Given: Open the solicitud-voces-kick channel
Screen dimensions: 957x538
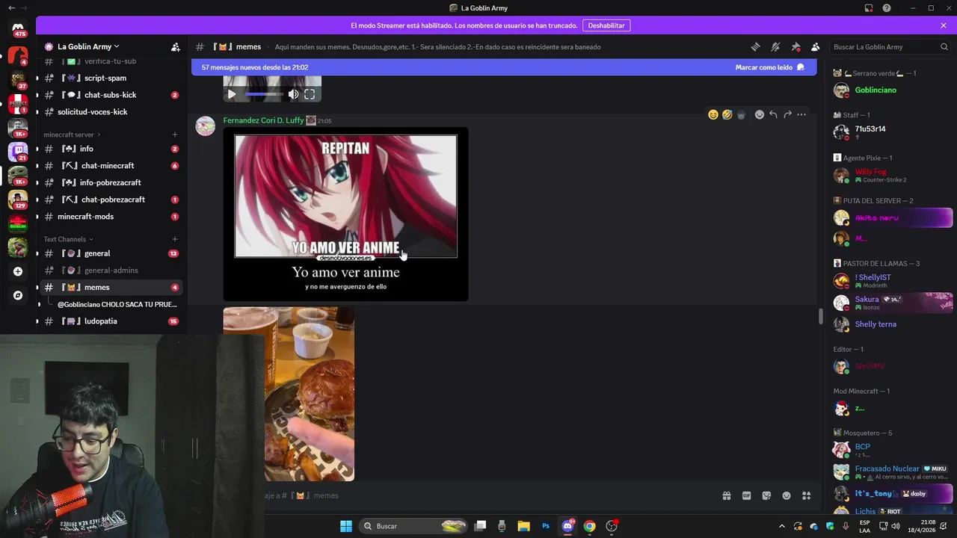Looking at the screenshot, I should [x=109, y=112].
